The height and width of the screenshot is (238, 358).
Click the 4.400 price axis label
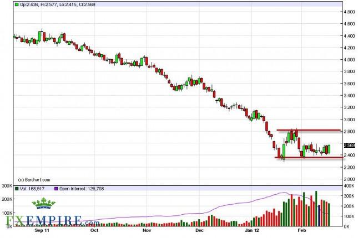pos(349,36)
